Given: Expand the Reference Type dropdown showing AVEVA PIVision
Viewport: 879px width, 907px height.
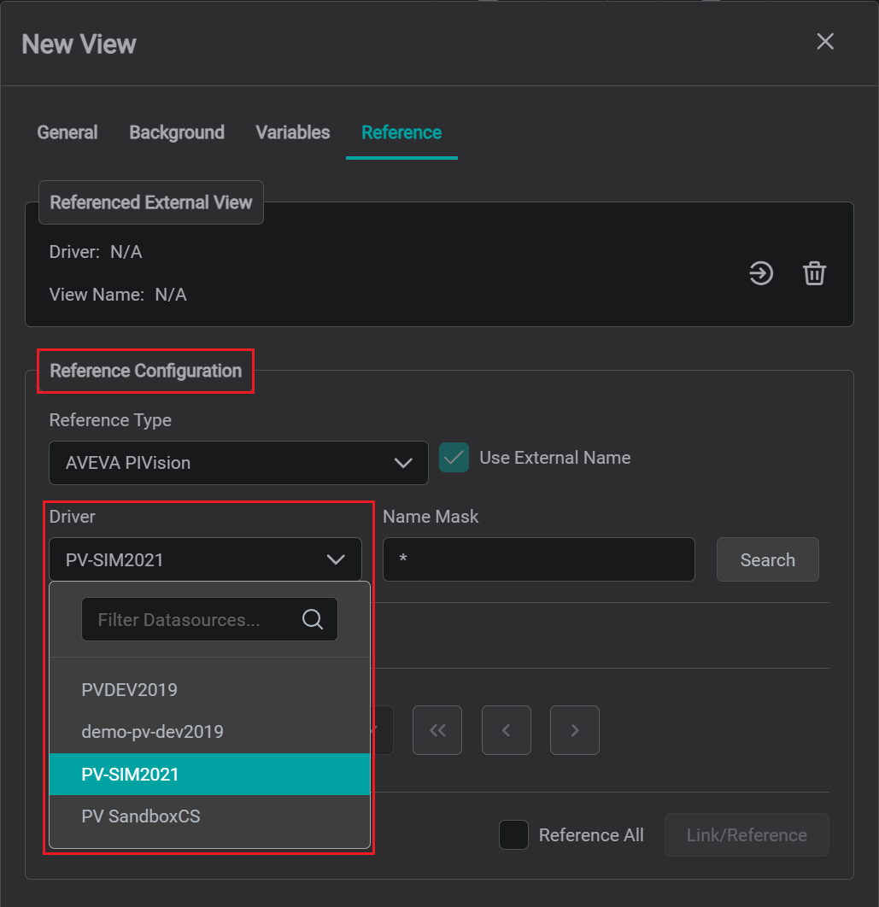Looking at the screenshot, I should point(238,463).
